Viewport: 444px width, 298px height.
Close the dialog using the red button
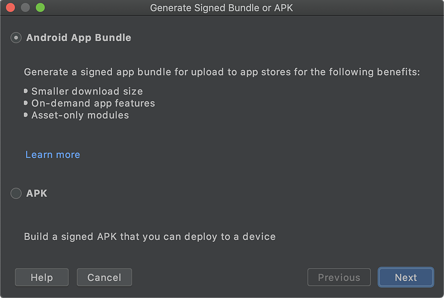10,7
